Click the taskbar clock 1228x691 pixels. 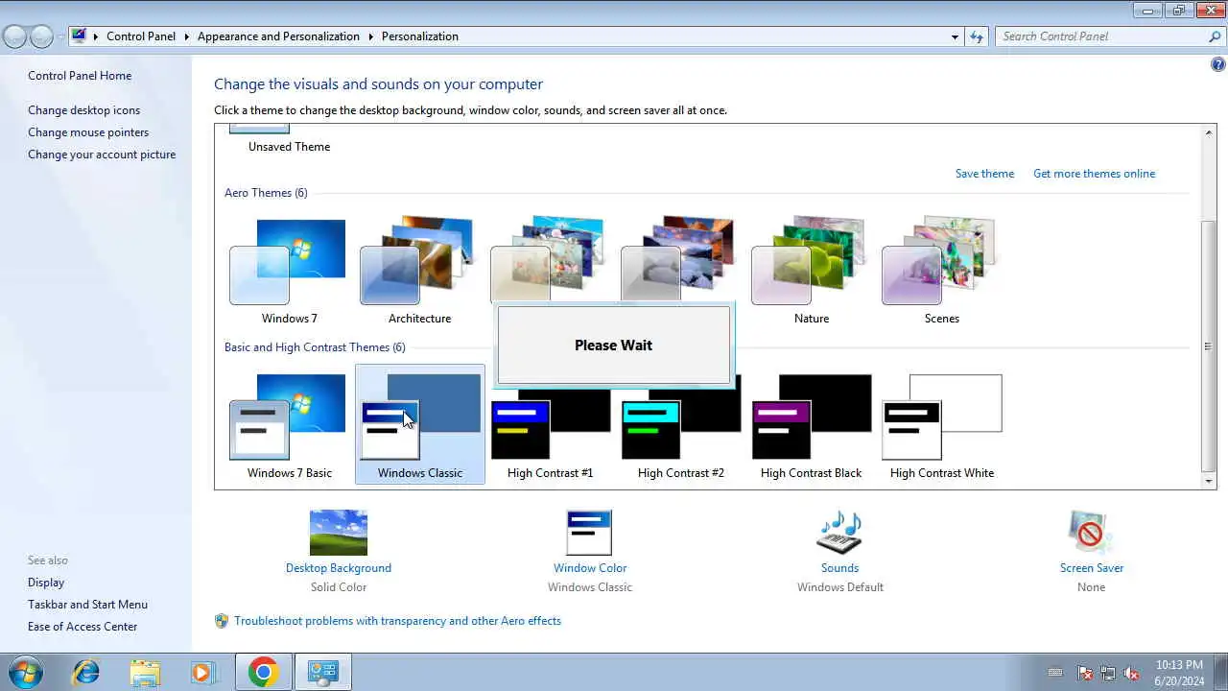pos(1179,673)
